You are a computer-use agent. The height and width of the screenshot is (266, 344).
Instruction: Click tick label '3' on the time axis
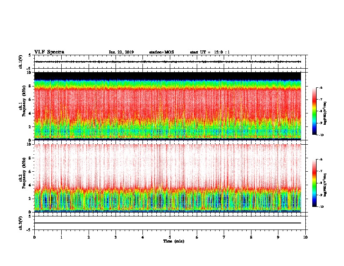[x=116, y=237]
